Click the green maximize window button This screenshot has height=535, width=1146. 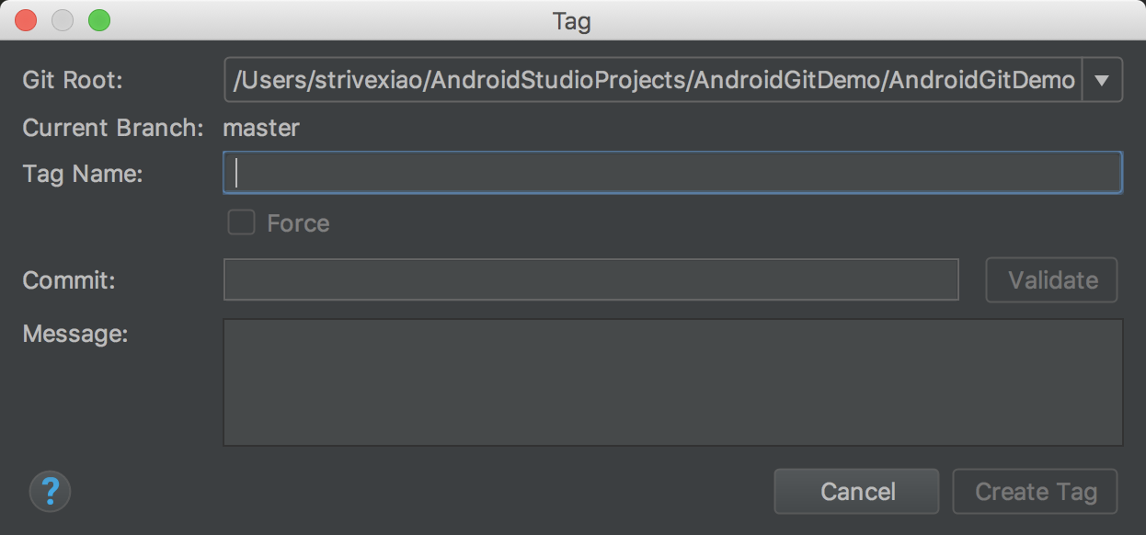[x=98, y=19]
